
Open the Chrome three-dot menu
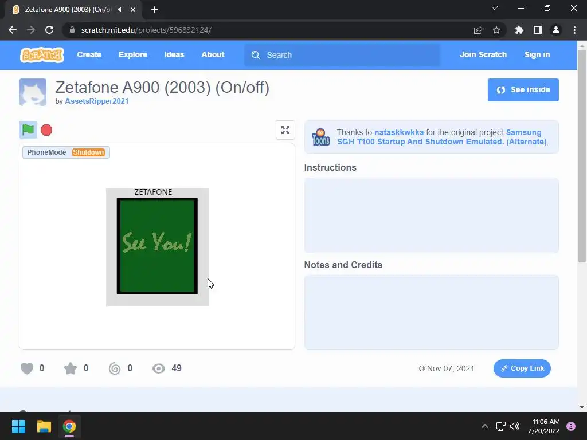(574, 30)
